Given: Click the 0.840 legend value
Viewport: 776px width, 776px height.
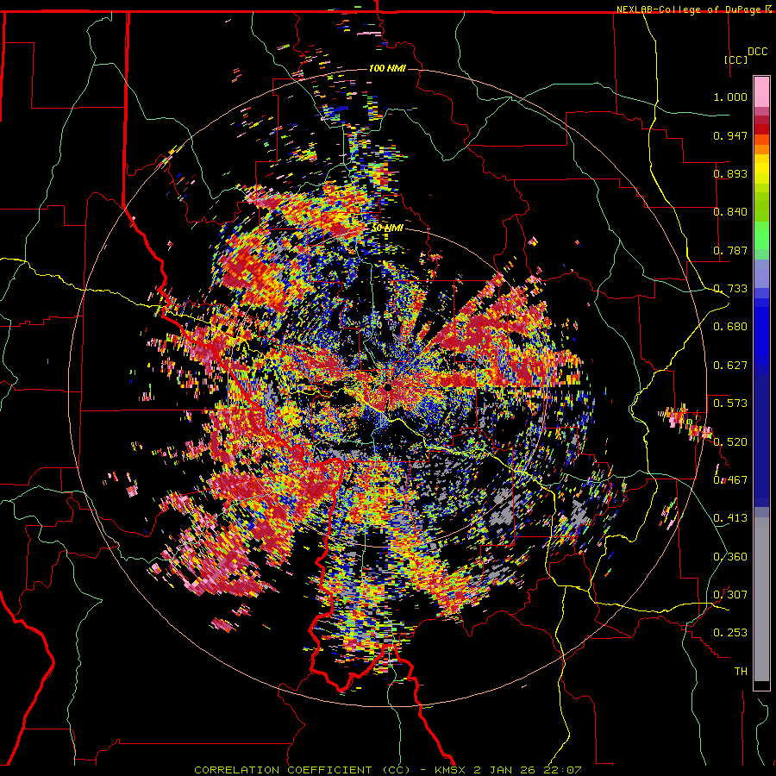Looking at the screenshot, I should pyautogui.click(x=730, y=212).
